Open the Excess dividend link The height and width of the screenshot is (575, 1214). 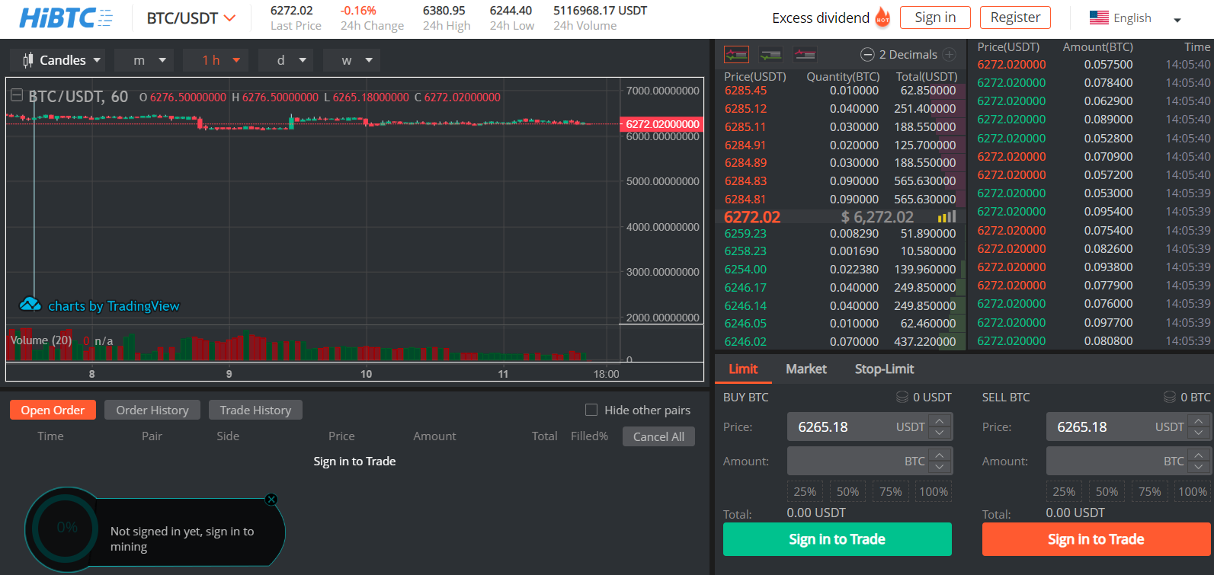pos(821,18)
